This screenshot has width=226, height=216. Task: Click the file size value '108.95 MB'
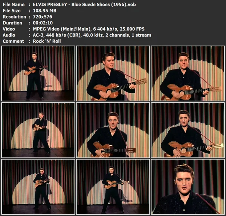44,11
